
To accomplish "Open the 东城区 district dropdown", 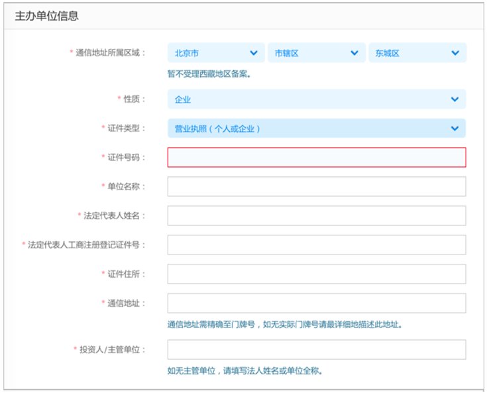I will 417,53.
